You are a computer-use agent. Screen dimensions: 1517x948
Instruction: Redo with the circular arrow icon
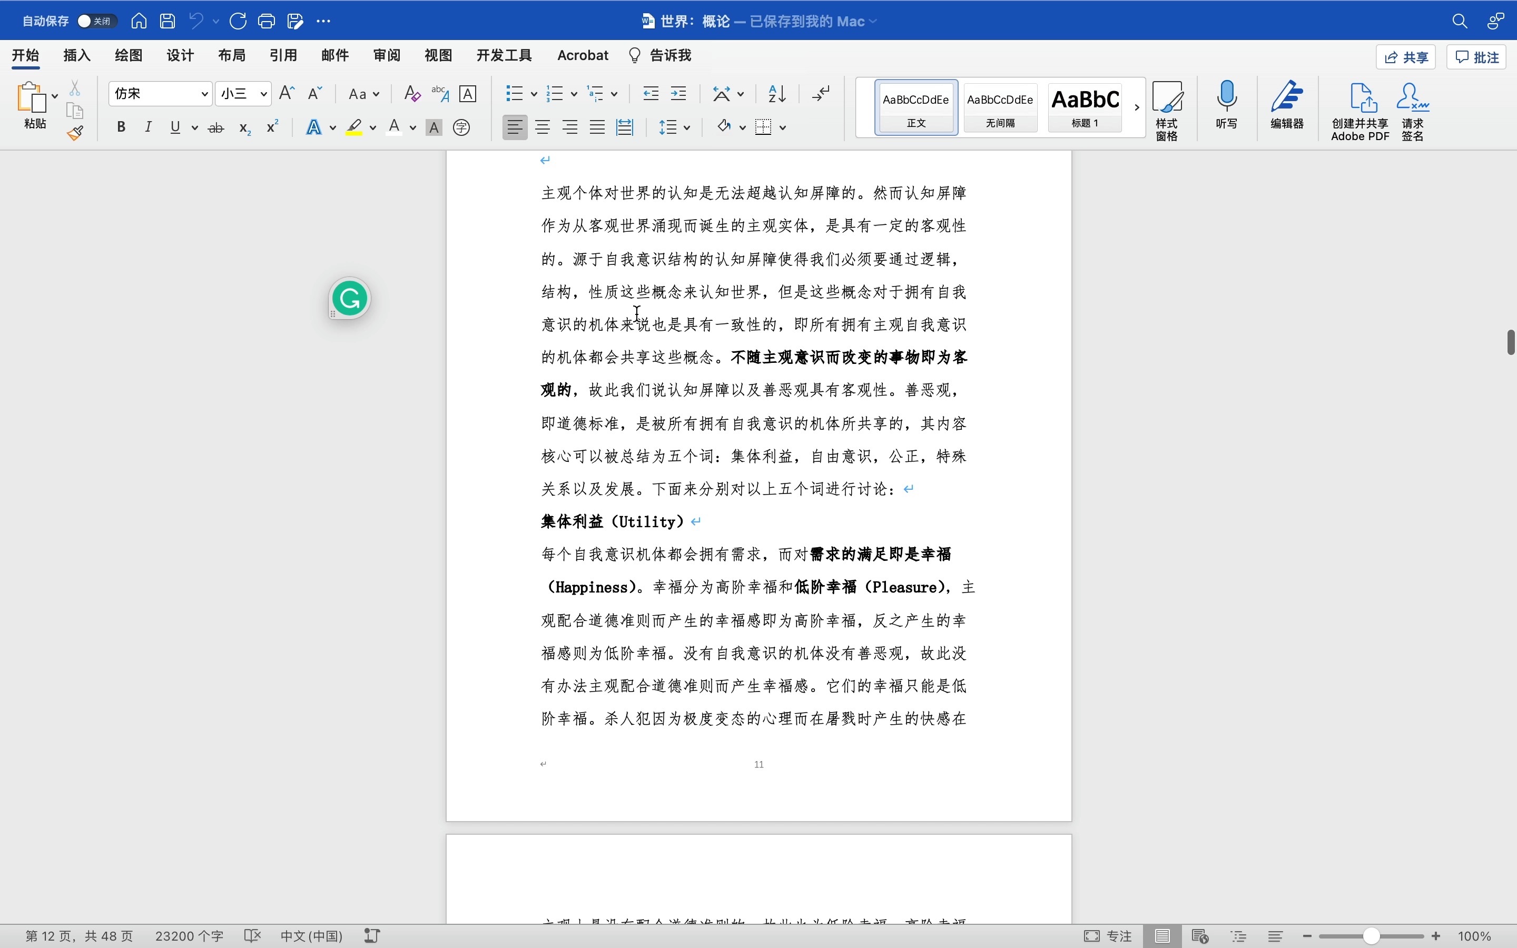[238, 21]
